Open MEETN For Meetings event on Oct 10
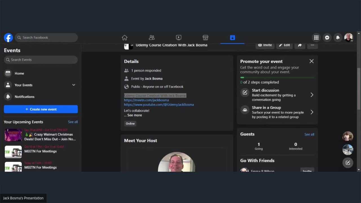This screenshot has height=203, width=361. pyautogui.click(x=41, y=151)
